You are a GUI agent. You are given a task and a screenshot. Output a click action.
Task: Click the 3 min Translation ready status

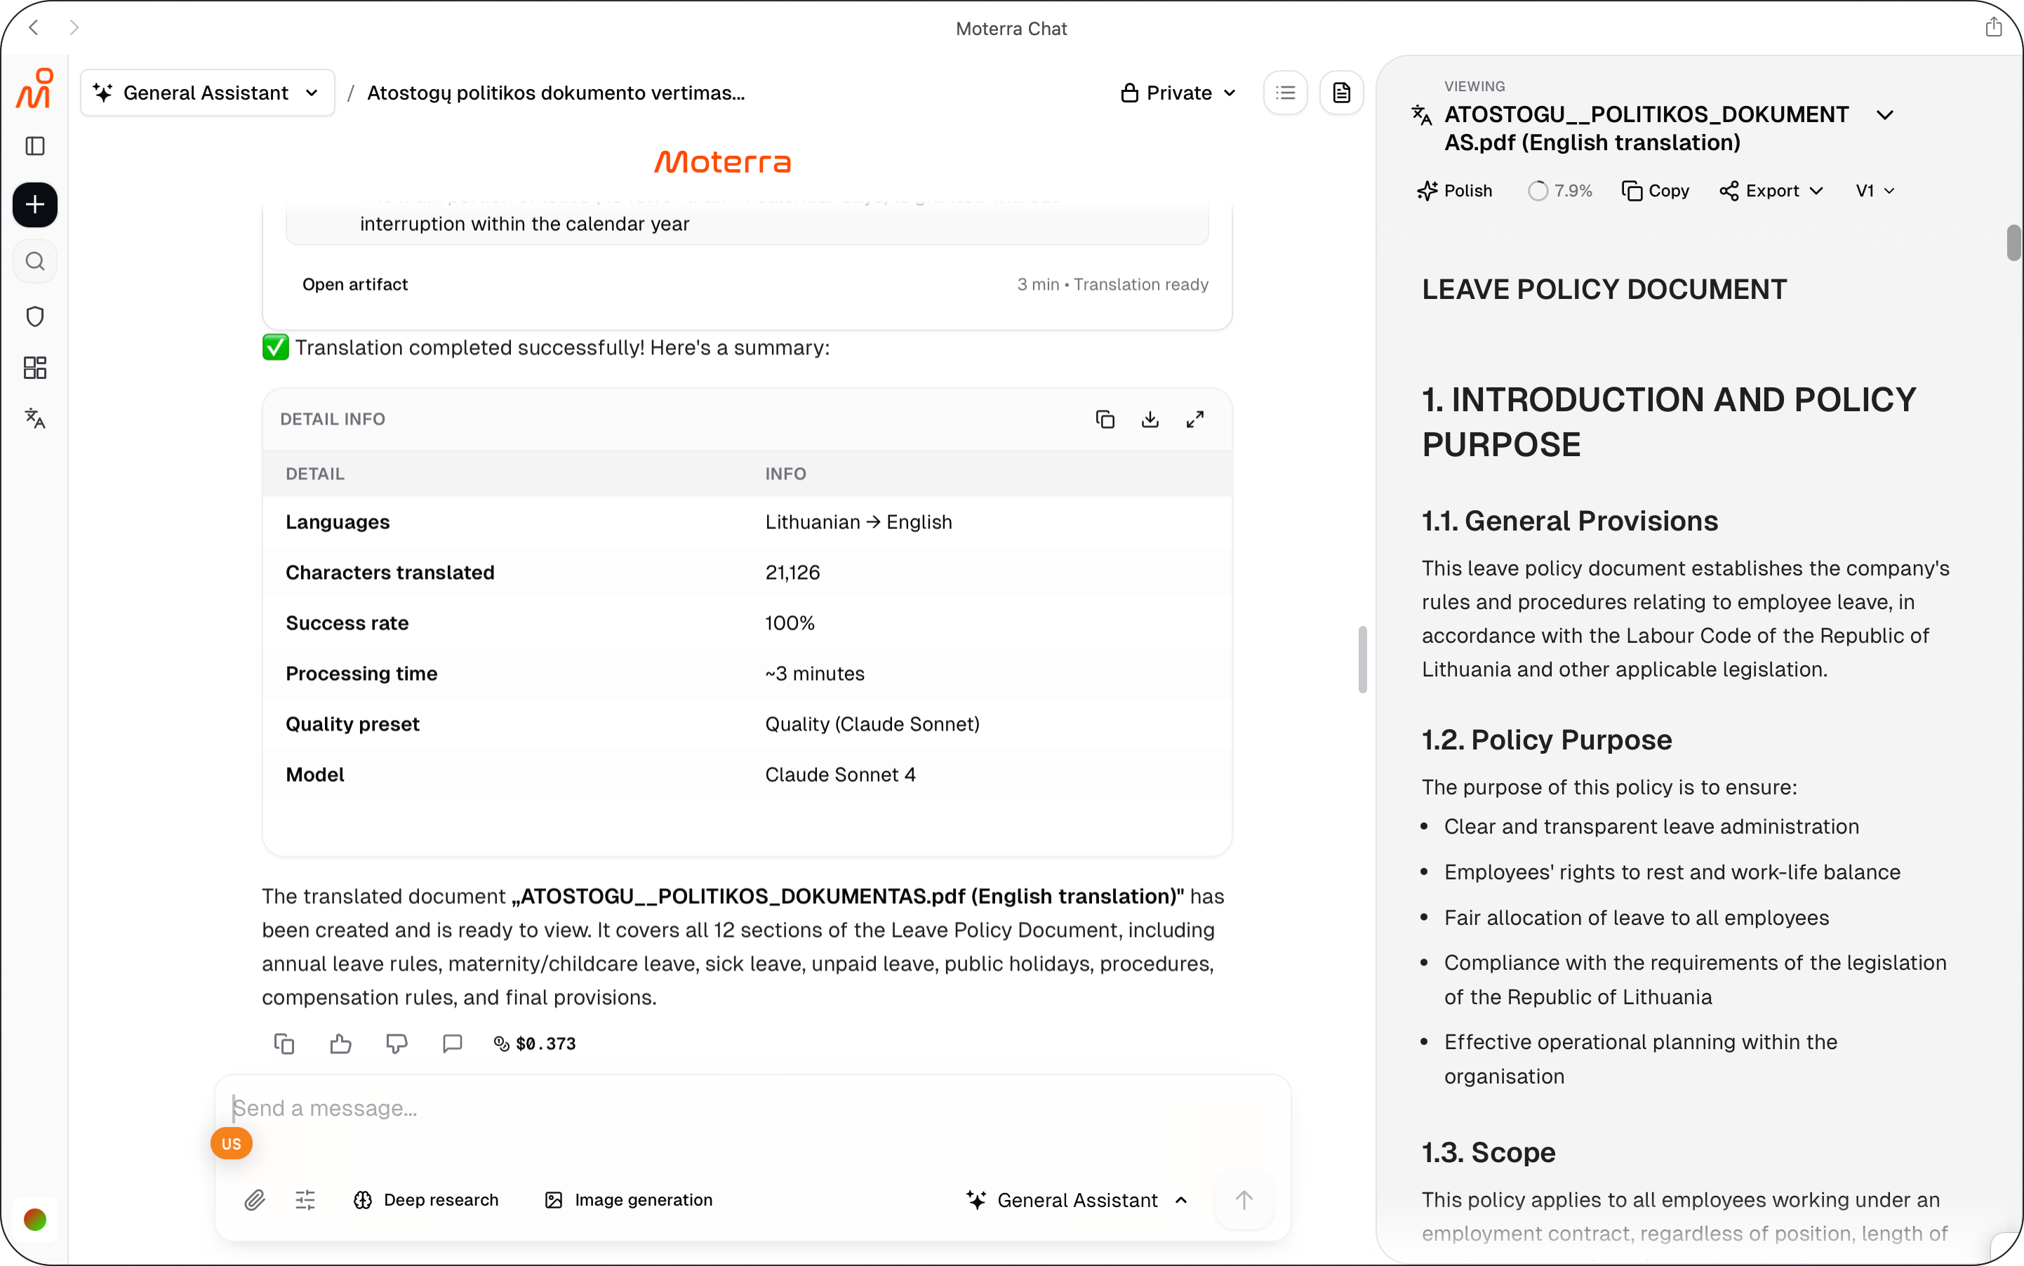tap(1113, 285)
